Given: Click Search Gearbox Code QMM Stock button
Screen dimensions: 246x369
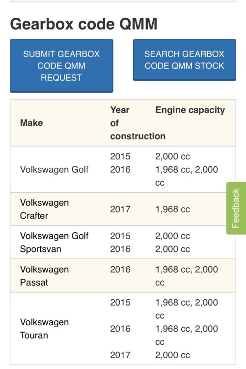Looking at the screenshot, I should coord(185,60).
